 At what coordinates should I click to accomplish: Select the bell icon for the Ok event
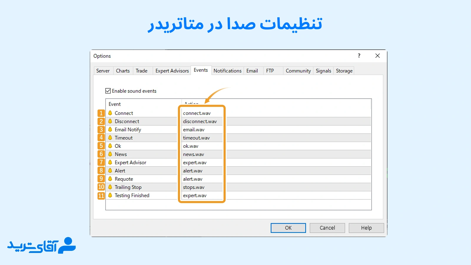pos(110,146)
